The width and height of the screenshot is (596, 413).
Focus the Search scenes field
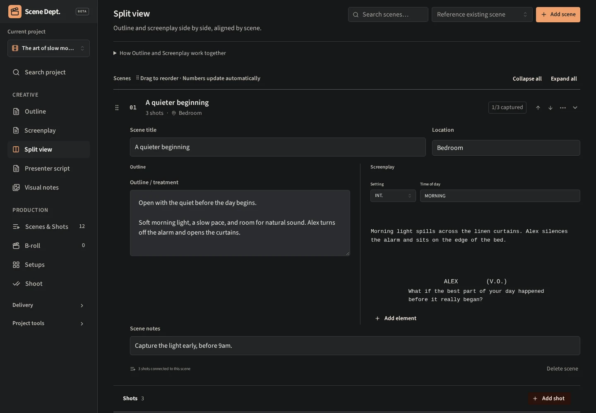(x=388, y=14)
